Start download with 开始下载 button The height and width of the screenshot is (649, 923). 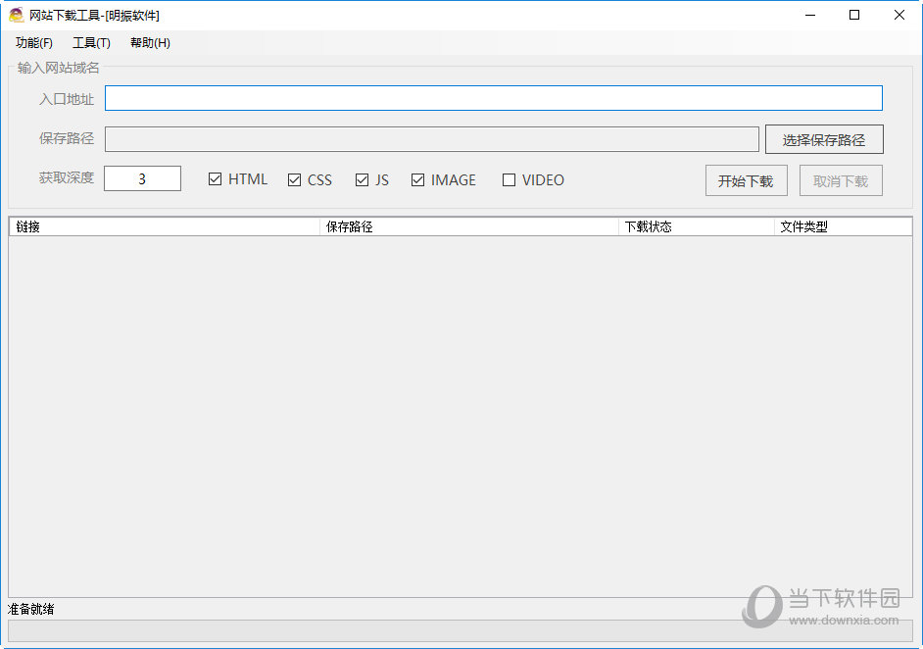pos(747,180)
